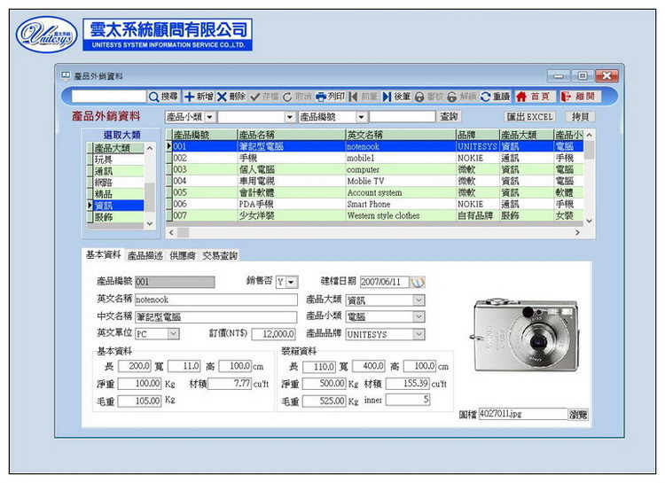Exit the form with 離開
665x483 pixels.
pyautogui.click(x=578, y=96)
